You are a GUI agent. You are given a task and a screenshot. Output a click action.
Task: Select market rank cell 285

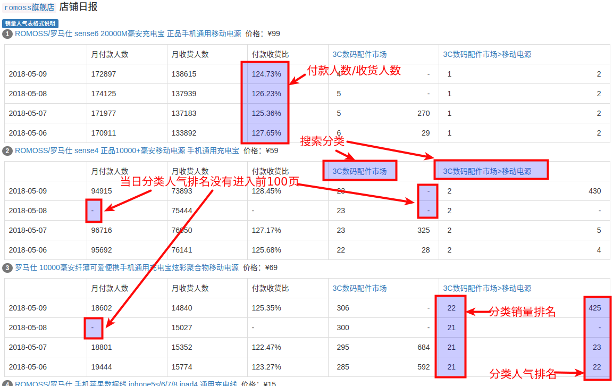(343, 367)
